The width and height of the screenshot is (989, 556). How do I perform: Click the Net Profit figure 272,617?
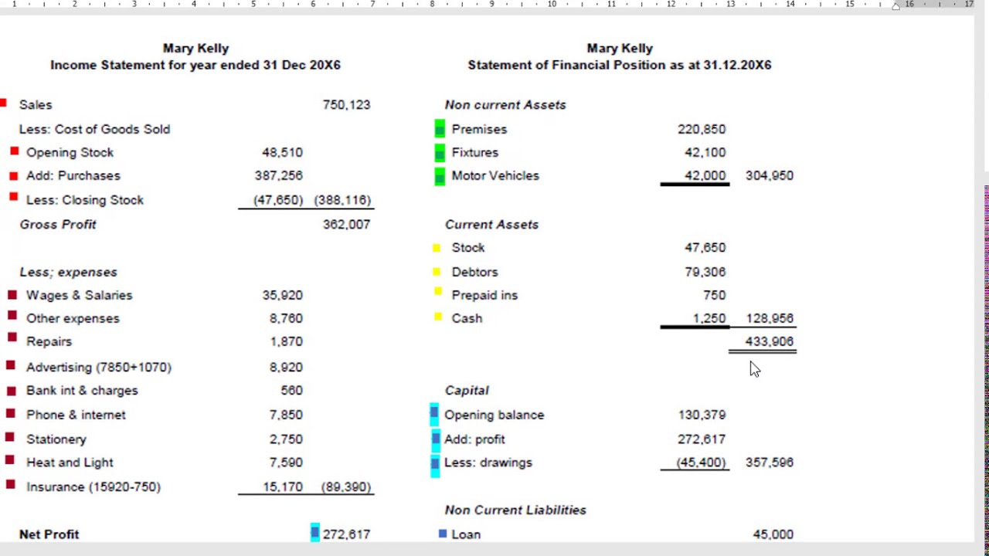(x=346, y=534)
